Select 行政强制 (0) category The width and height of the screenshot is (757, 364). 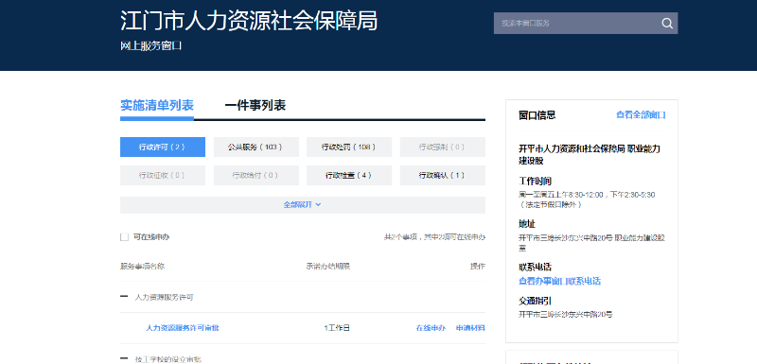(x=442, y=147)
